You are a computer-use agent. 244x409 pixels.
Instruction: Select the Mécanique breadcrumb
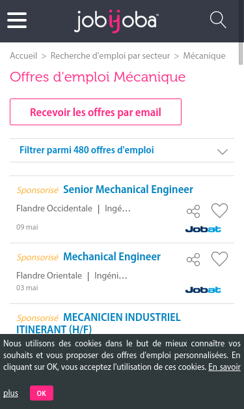coord(204,55)
